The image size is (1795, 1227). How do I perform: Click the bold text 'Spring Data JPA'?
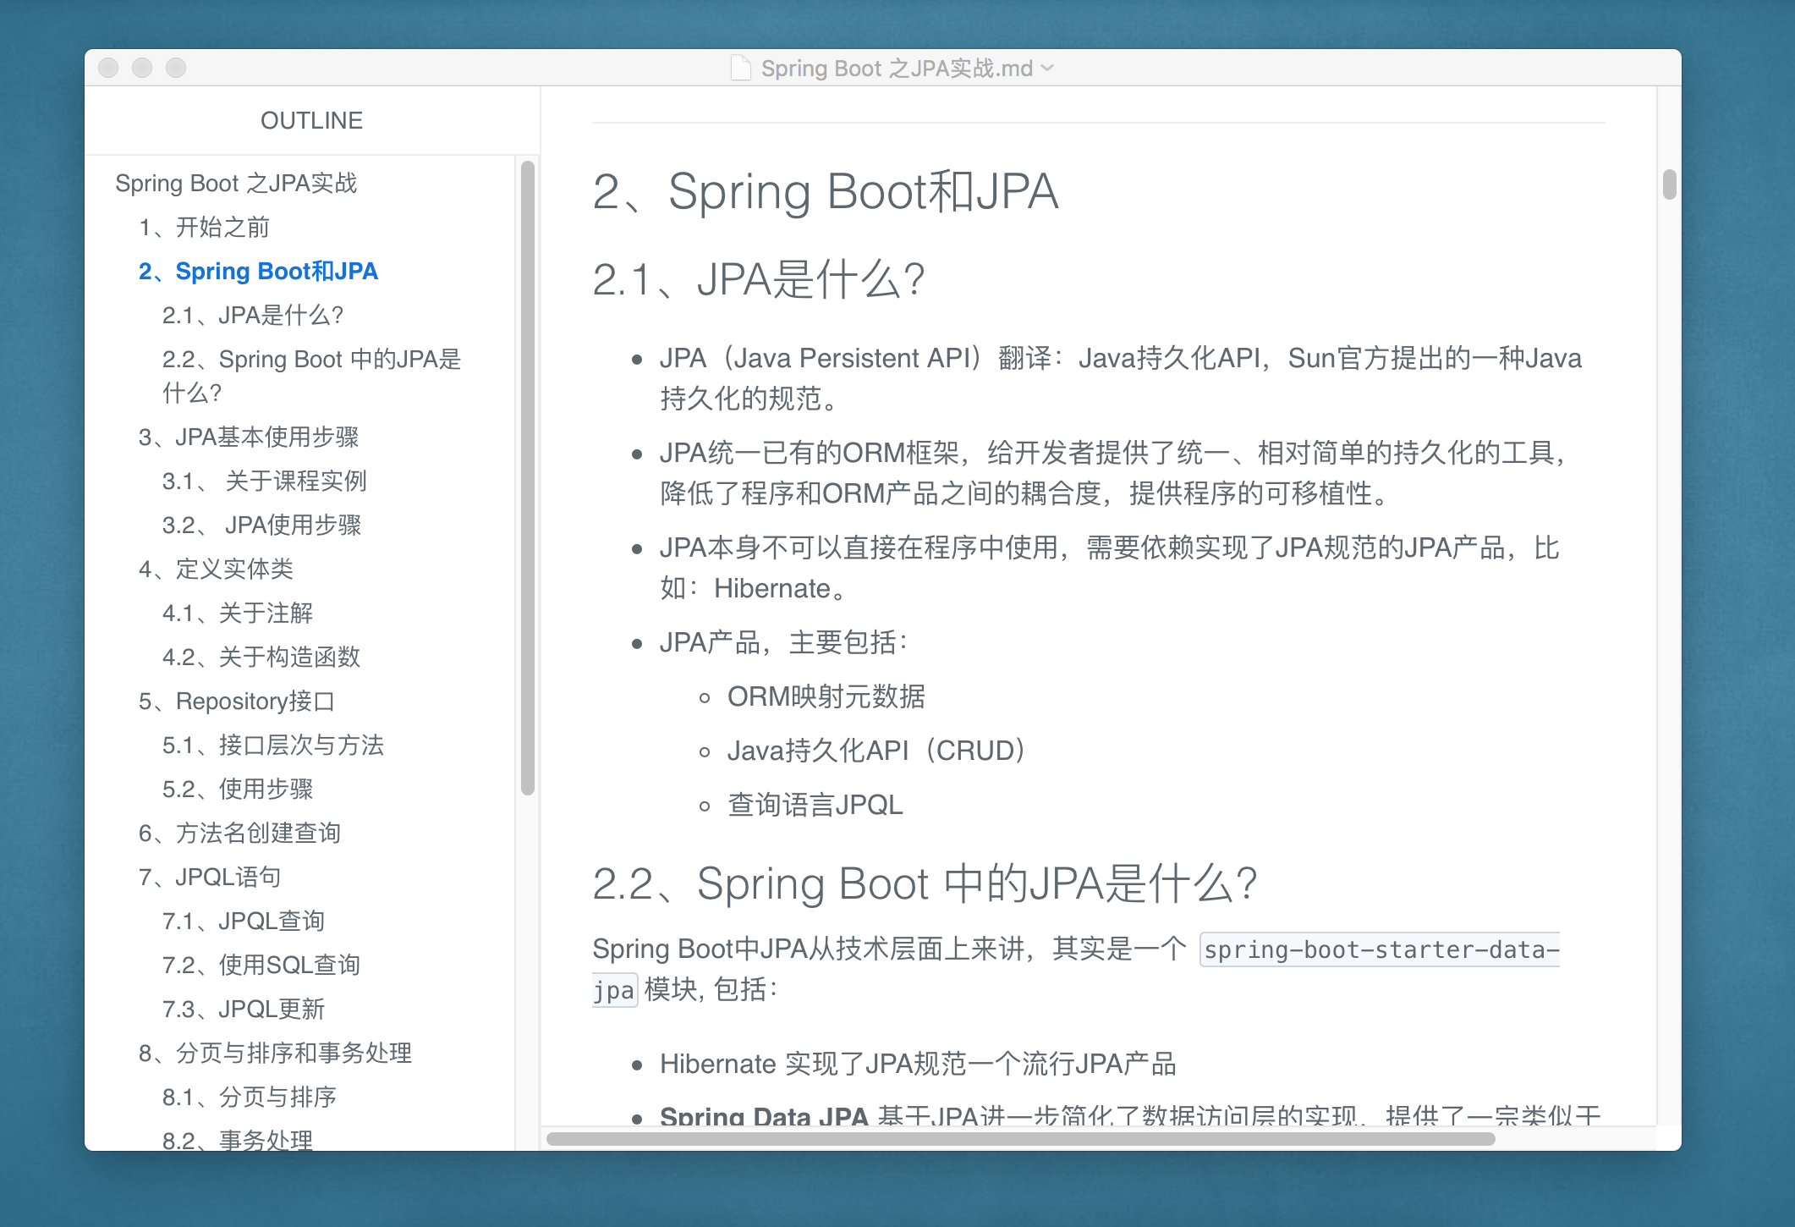(x=764, y=1115)
